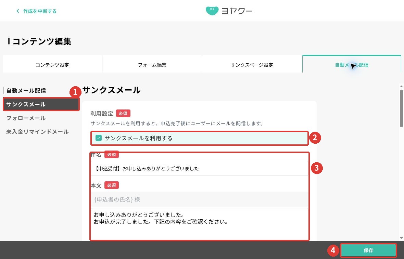Screen dimensions: 404x259
Task: Click the コンテンツ編集 page title
Action: coord(42,41)
